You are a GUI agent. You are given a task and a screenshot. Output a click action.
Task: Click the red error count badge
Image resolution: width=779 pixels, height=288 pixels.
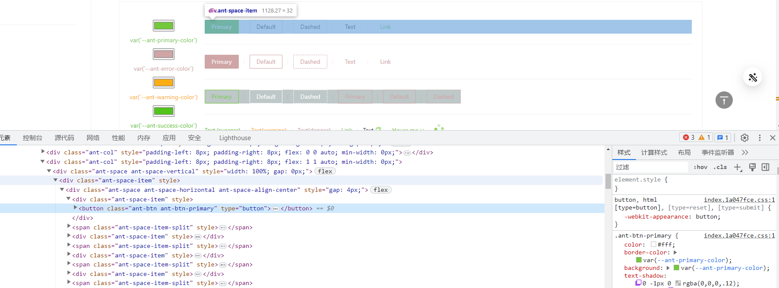tap(688, 138)
